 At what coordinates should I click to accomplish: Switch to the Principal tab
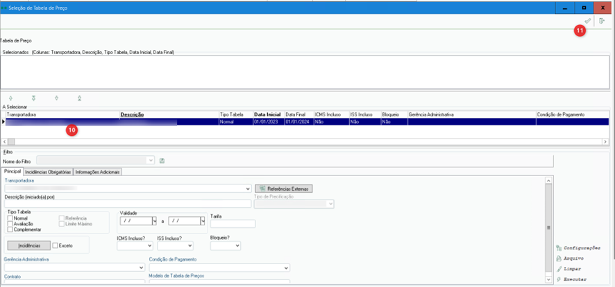pyautogui.click(x=12, y=171)
